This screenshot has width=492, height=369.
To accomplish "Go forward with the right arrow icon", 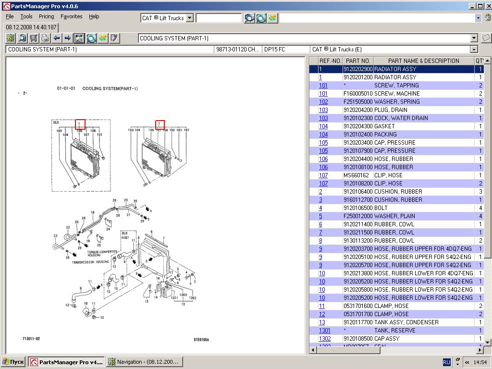I will 68,38.
